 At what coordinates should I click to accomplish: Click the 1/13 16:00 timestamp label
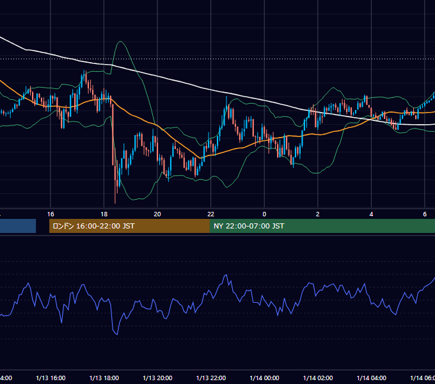click(x=51, y=378)
